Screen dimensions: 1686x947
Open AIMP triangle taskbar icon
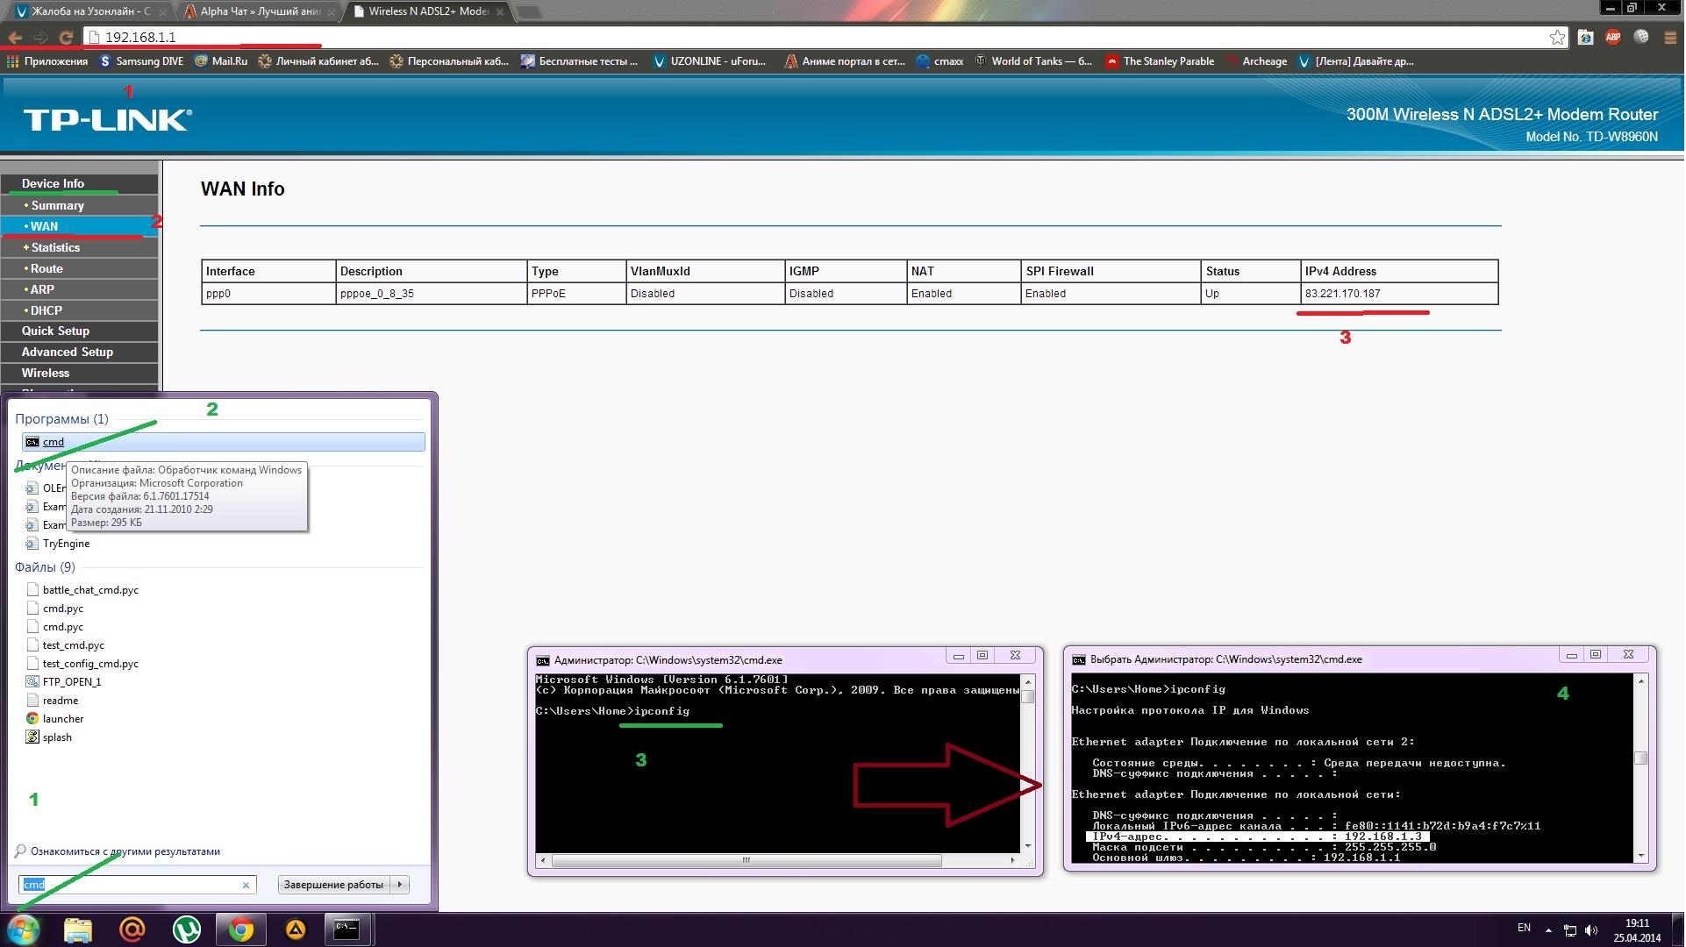click(x=295, y=929)
